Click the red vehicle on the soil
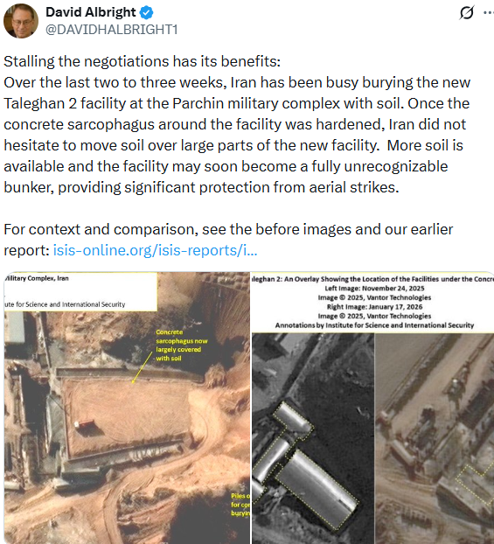 pyautogui.click(x=84, y=424)
